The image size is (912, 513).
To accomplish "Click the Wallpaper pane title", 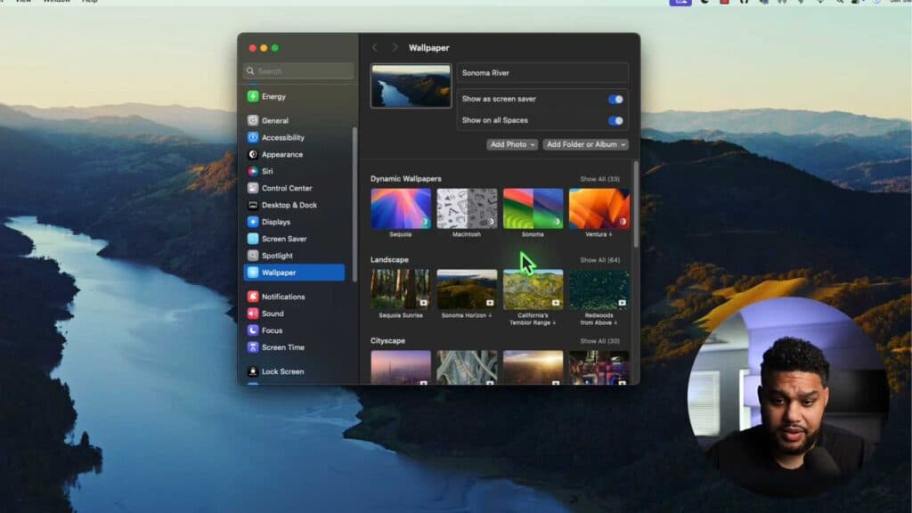I will [x=429, y=48].
